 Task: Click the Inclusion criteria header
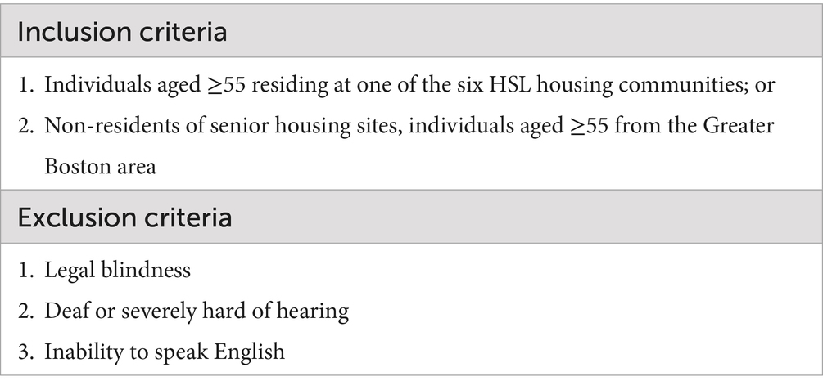pyautogui.click(x=122, y=32)
